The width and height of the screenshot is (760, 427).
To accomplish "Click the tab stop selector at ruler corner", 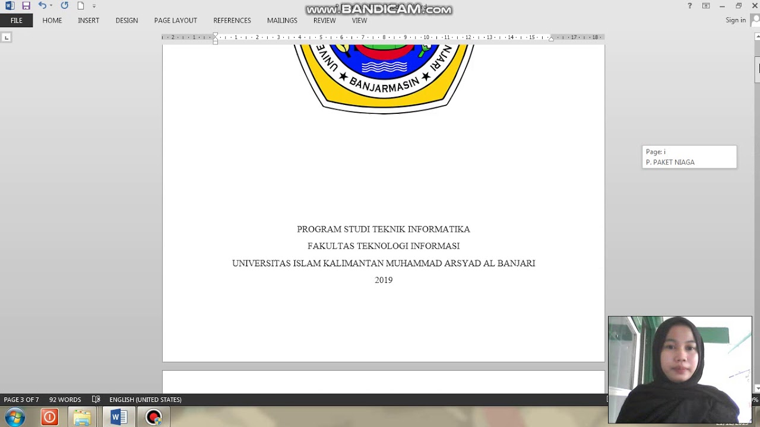I will [x=6, y=37].
